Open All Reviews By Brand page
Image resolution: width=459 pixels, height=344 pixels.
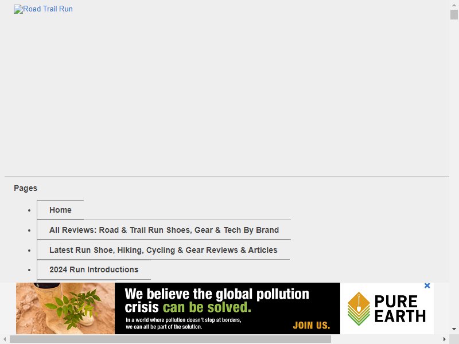click(x=164, y=230)
